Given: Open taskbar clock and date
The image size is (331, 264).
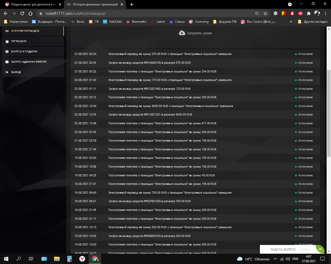Looking at the screenshot, I should [x=309, y=259].
